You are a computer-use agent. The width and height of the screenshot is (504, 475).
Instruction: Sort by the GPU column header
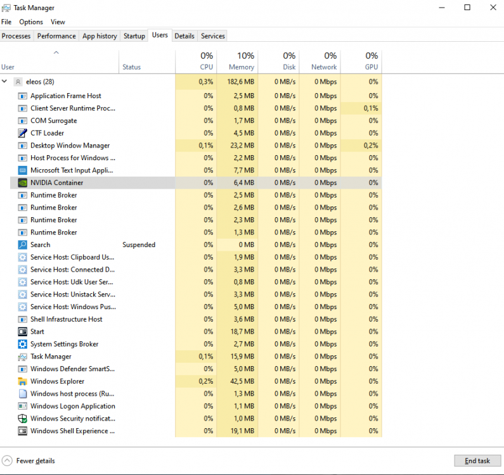(361, 61)
